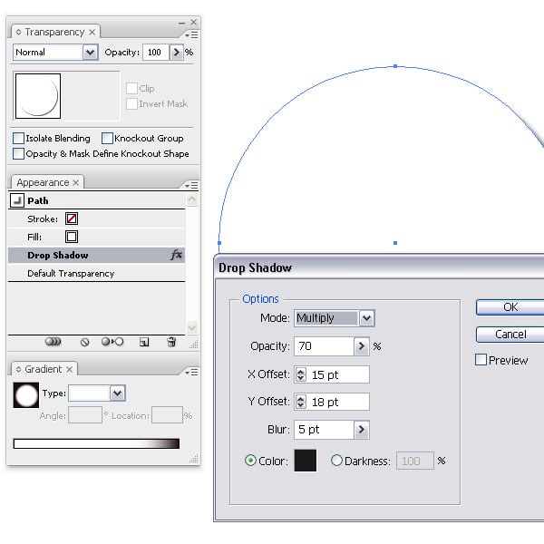Open the Mode dropdown set to Multiply
This screenshot has width=544, height=544.
(366, 318)
